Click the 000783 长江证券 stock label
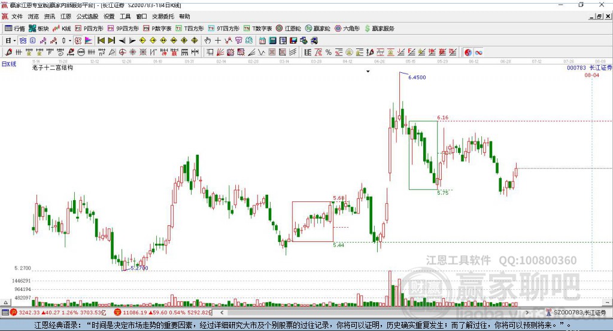Image resolution: width=613 pixels, height=331 pixels. [x=589, y=68]
